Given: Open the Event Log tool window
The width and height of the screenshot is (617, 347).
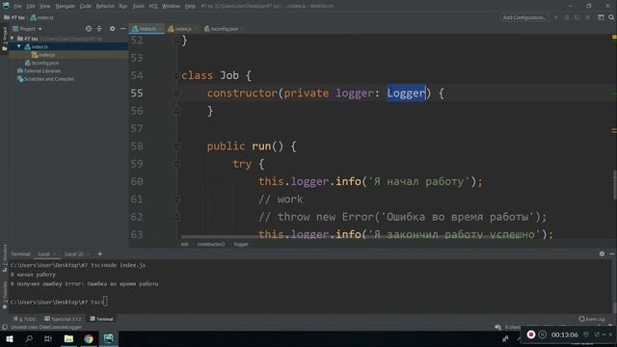Looking at the screenshot, I should coord(592,319).
